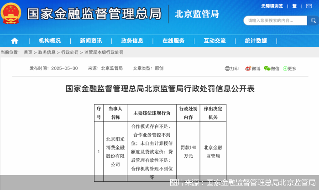
Task: Click the 来源：北京监管局 text
Action: pos(105,68)
